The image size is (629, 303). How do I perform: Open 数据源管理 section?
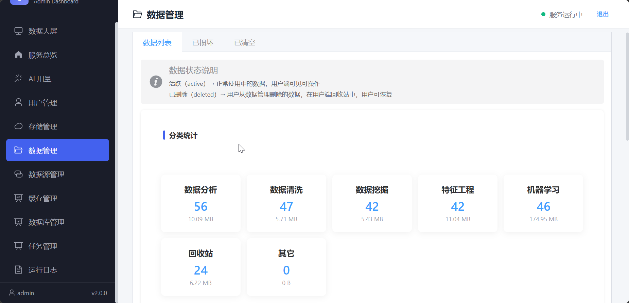[x=57, y=174]
